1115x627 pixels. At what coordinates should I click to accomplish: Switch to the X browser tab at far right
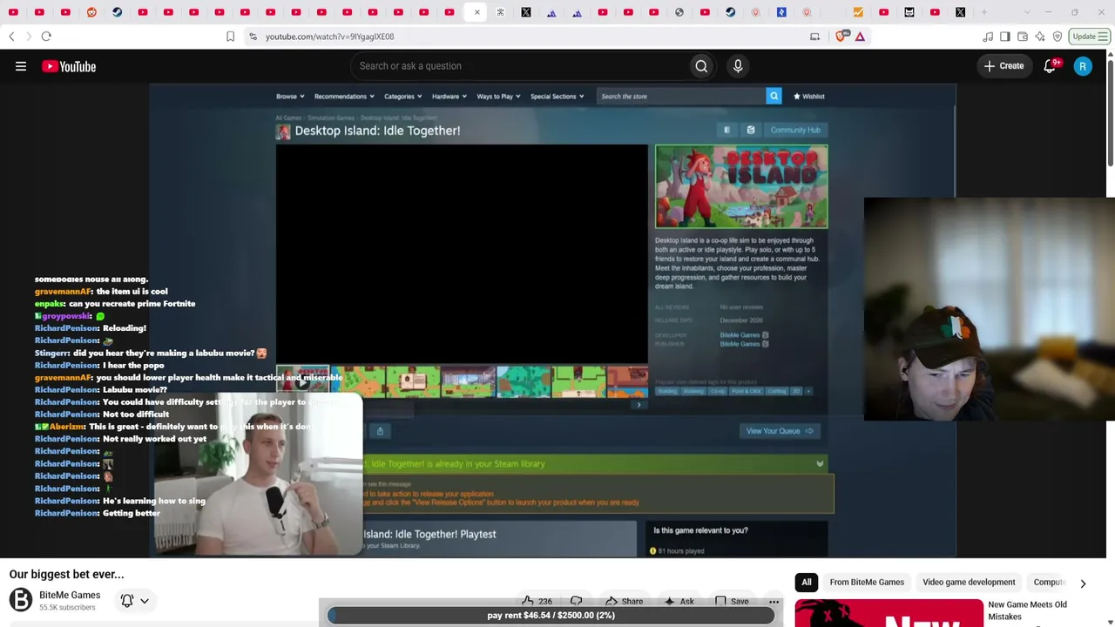(x=960, y=12)
